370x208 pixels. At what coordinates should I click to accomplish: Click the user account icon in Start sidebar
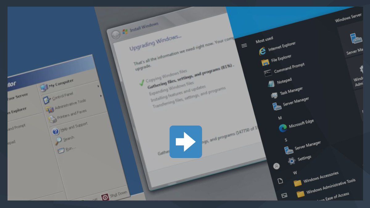(x=277, y=166)
